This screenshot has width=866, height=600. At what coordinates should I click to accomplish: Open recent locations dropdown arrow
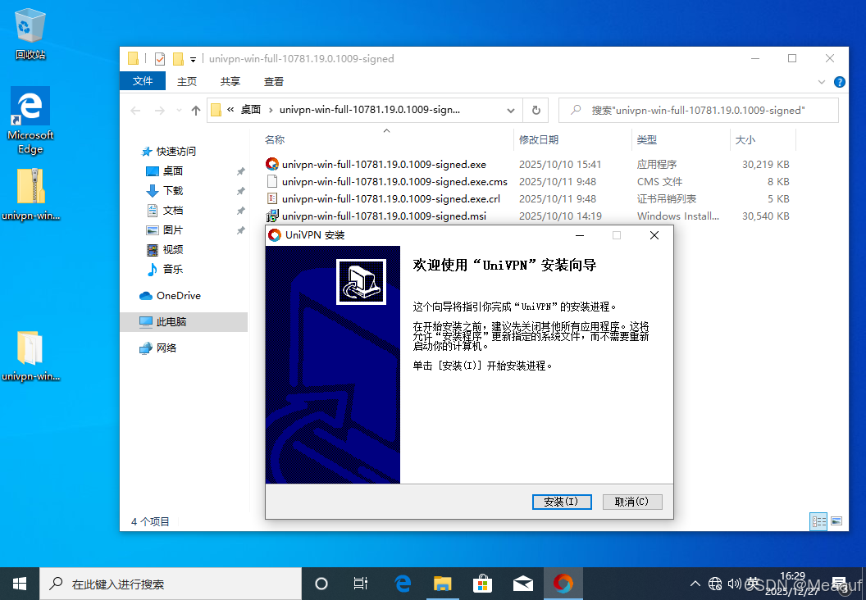179,111
